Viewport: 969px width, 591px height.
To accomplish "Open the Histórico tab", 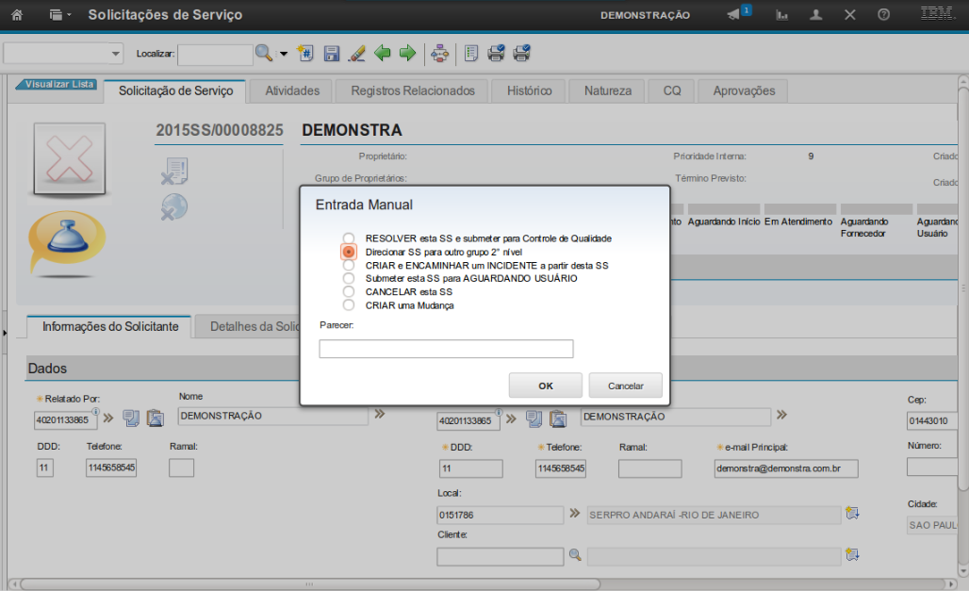I will (x=529, y=91).
